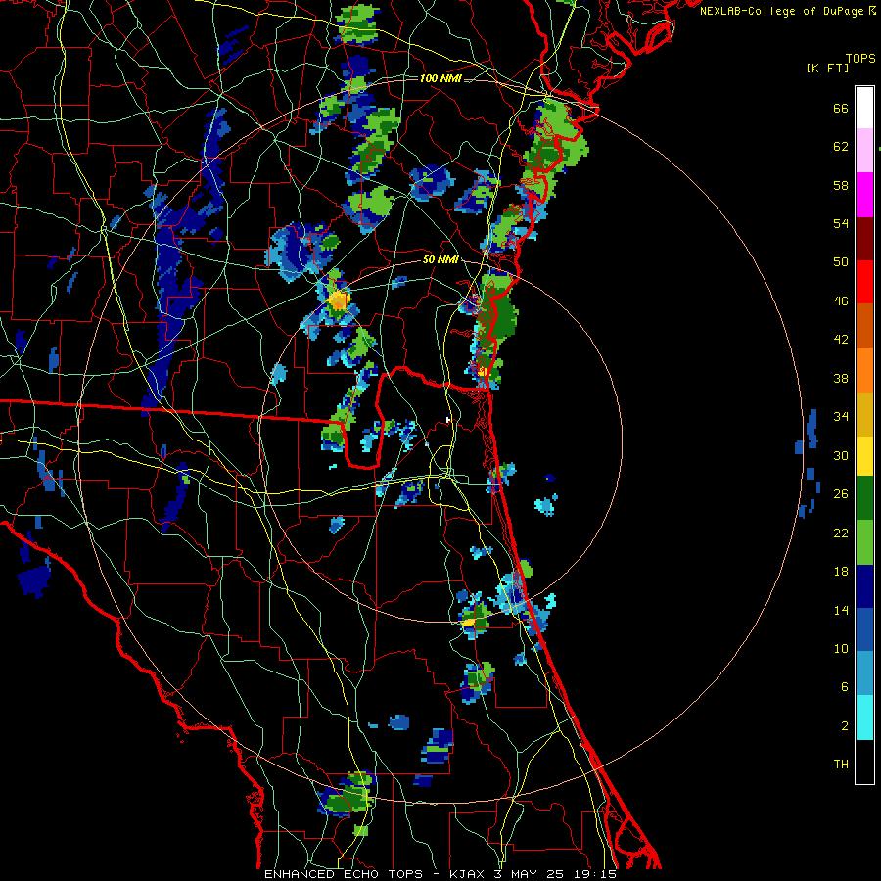The image size is (881, 881).
Task: Click the [K FT] units label
Action: pos(827,69)
